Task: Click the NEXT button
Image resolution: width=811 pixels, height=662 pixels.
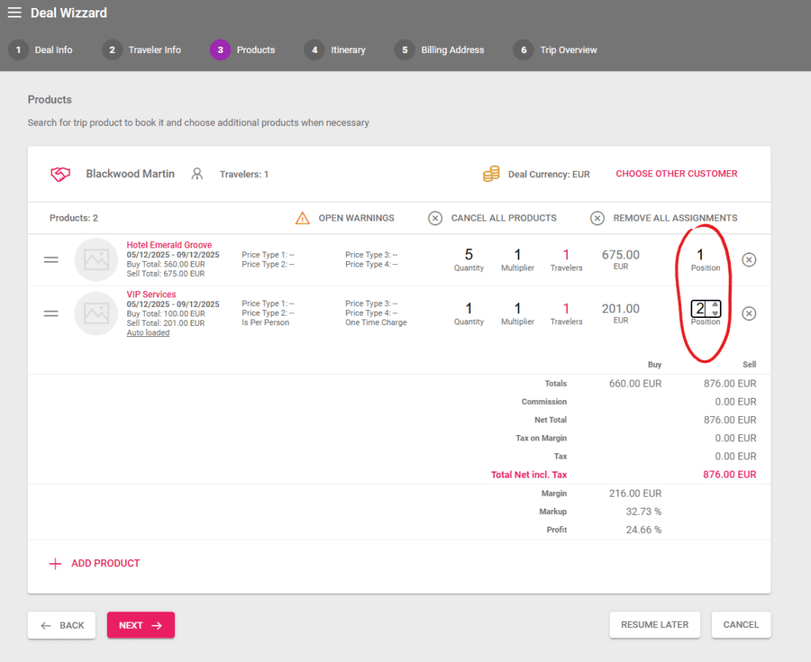Action: 140,625
